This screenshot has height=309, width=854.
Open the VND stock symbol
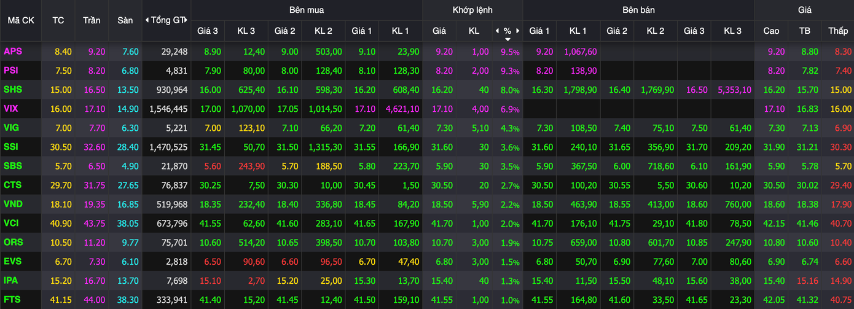(13, 205)
